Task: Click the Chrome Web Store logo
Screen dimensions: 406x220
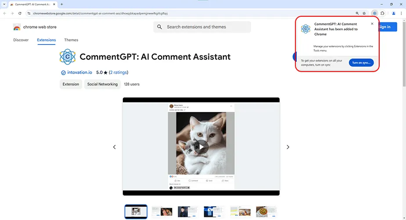Action: tap(17, 27)
